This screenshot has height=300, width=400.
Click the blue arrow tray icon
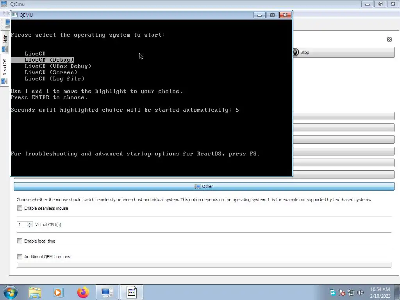332,292
